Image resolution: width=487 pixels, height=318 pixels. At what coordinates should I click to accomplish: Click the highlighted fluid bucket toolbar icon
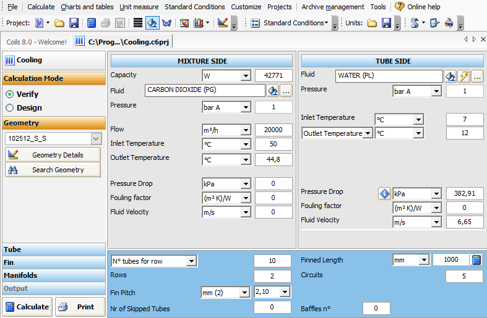152,23
